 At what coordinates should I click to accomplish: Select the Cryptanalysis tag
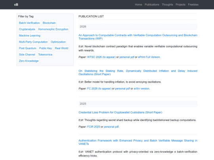27,29
